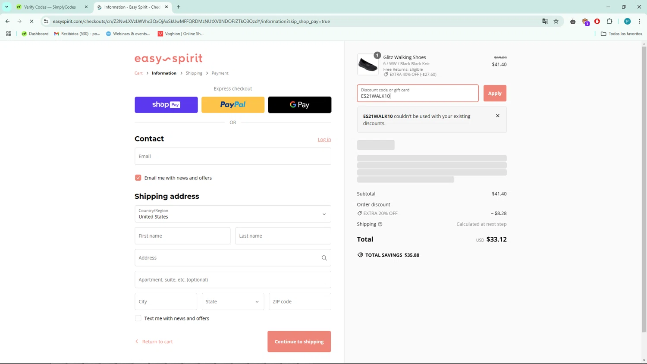Click the red Opera-style extension icon

click(x=597, y=21)
